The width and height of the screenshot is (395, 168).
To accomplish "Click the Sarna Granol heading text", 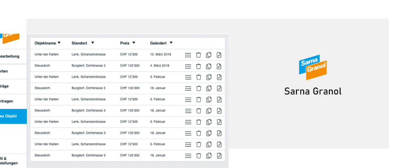I will click(313, 91).
